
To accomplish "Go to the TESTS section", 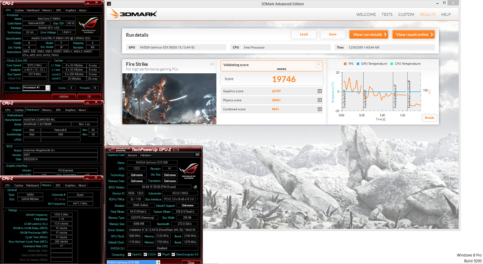I will click(x=387, y=14).
